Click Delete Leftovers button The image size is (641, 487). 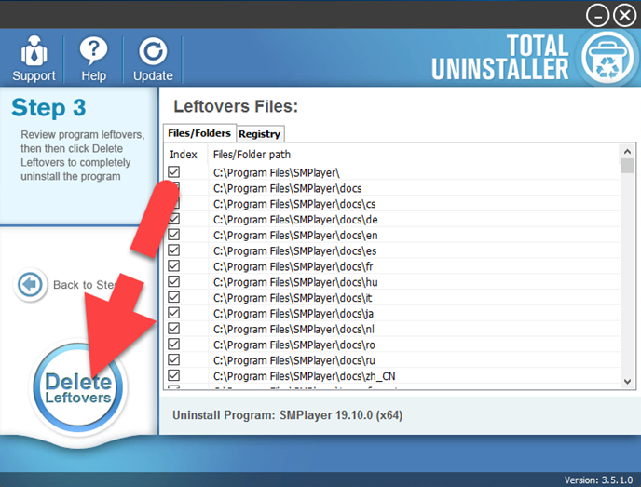tap(77, 387)
